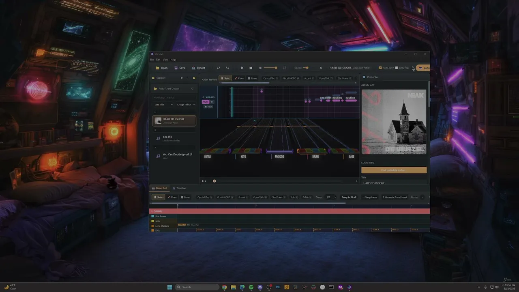Open the audio mixer sliders icon
The height and width of the screenshot is (292, 519).
[285, 68]
